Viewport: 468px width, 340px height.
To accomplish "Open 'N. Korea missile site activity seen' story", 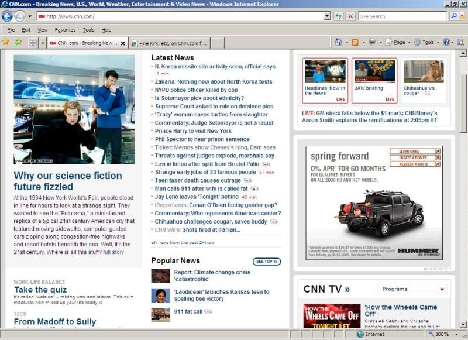I will [215, 67].
